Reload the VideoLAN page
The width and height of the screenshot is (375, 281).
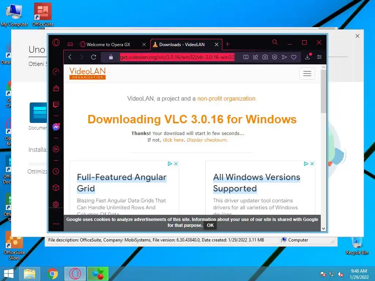point(93,57)
